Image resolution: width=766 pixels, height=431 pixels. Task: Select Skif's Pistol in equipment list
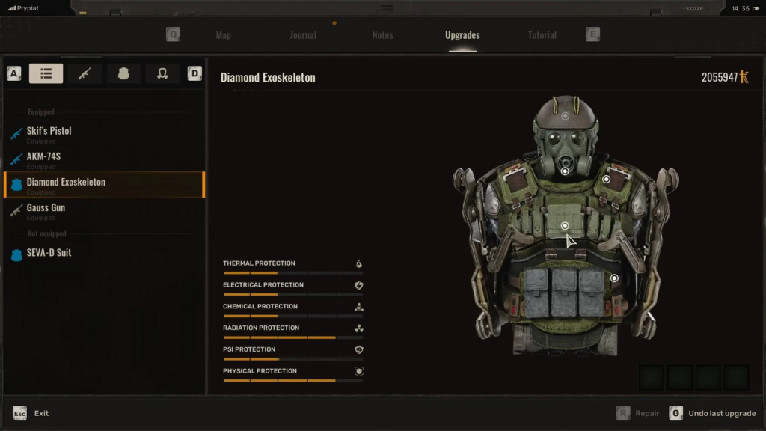pos(49,132)
